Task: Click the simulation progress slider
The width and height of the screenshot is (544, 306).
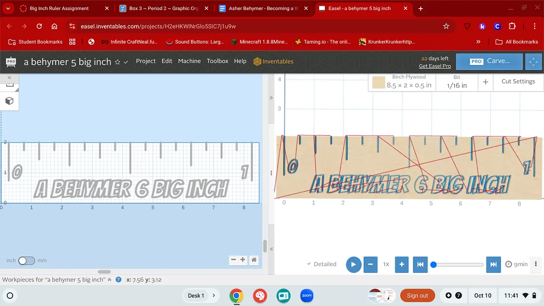Action: coord(458,264)
